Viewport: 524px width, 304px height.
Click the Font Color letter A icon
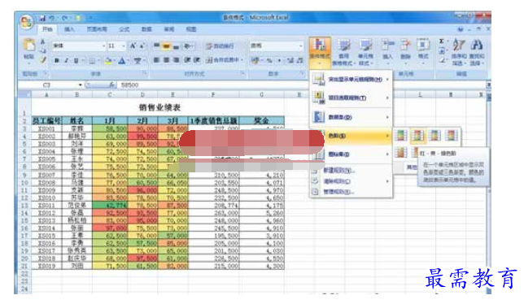pyautogui.click(x=122, y=61)
